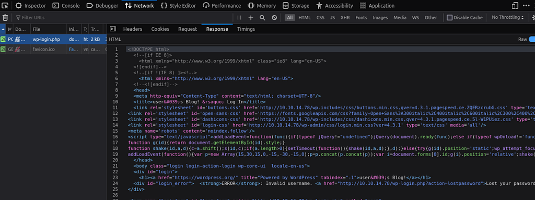This screenshot has height=200, width=535.
Task: Filter requests to CSS only
Action: click(x=320, y=17)
